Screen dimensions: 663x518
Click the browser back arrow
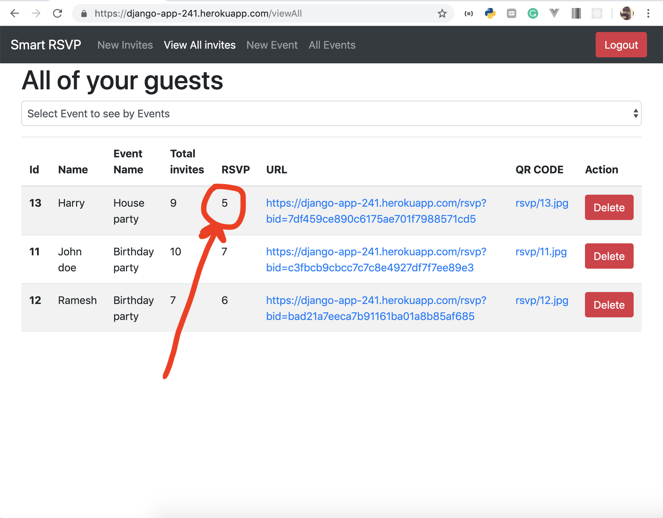pyautogui.click(x=15, y=13)
